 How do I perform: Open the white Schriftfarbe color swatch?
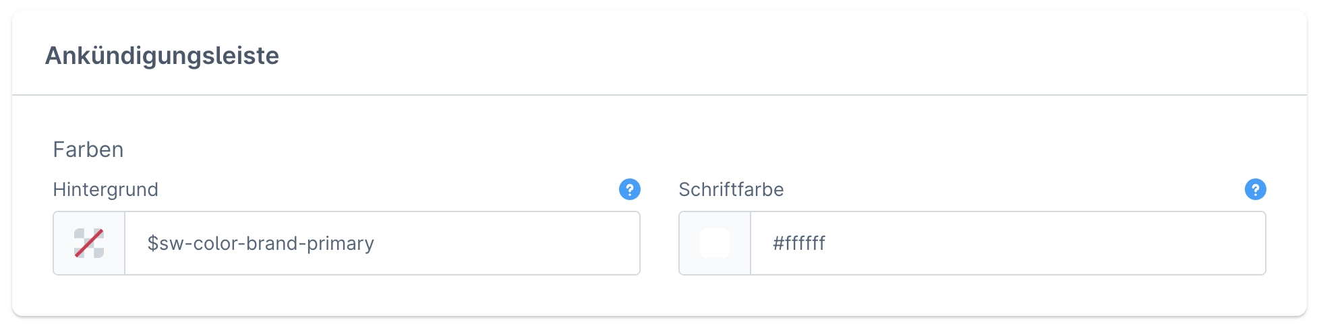click(715, 243)
